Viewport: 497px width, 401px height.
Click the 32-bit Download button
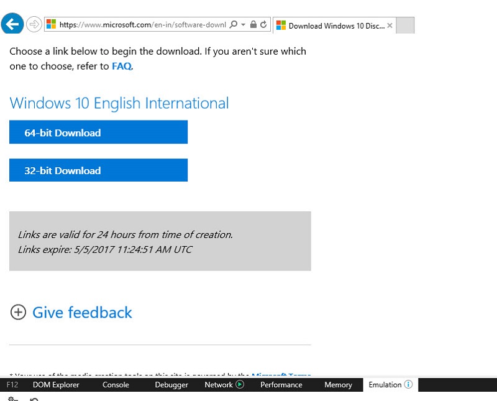[98, 170]
